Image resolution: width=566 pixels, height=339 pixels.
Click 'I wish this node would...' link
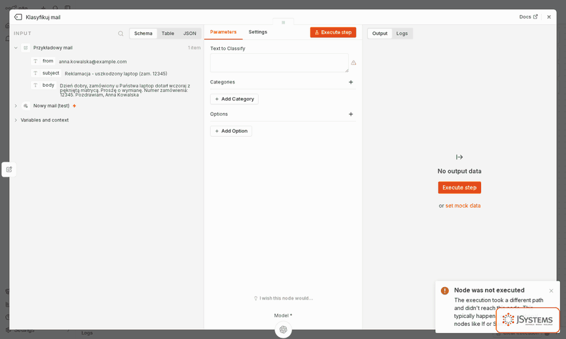[x=284, y=298]
